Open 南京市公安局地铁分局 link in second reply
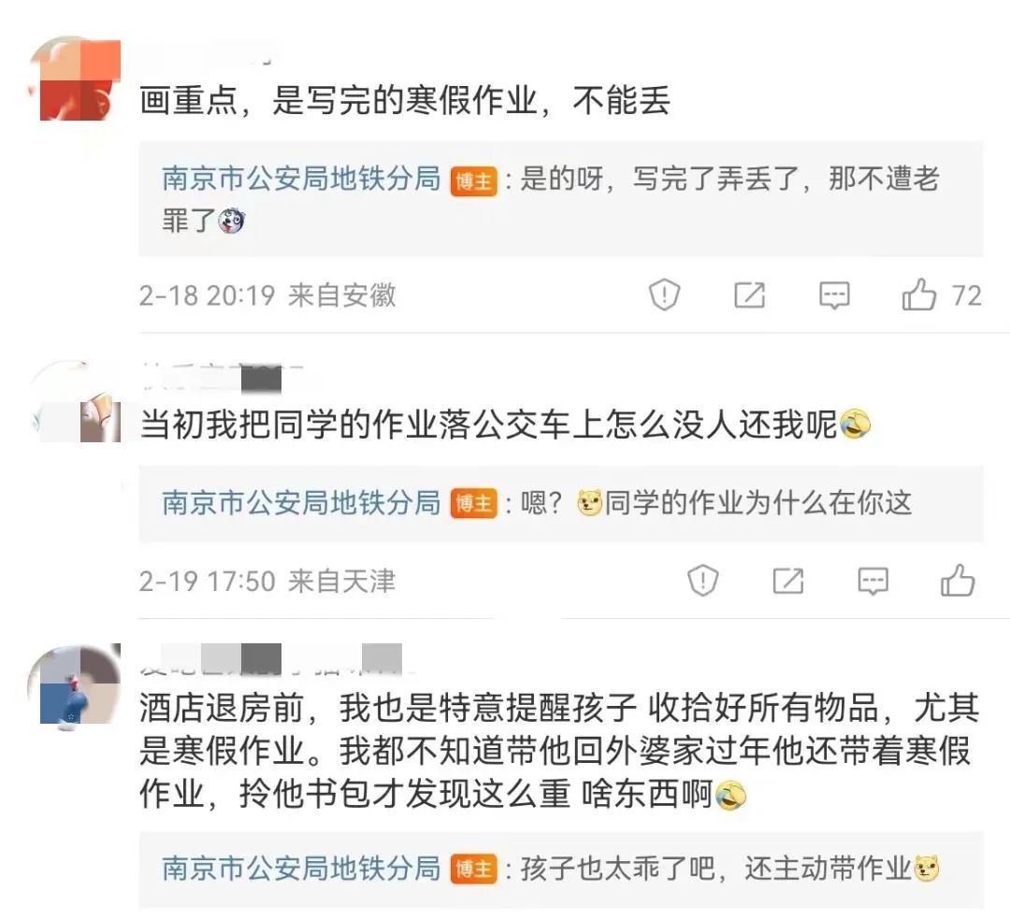This screenshot has width=1010, height=921. 301,503
